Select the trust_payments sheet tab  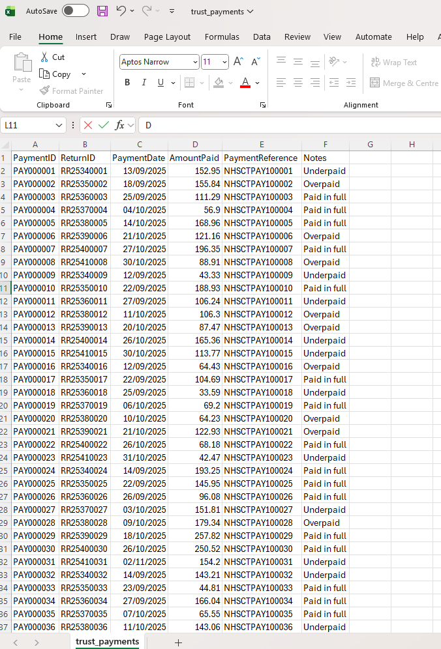pos(108,642)
